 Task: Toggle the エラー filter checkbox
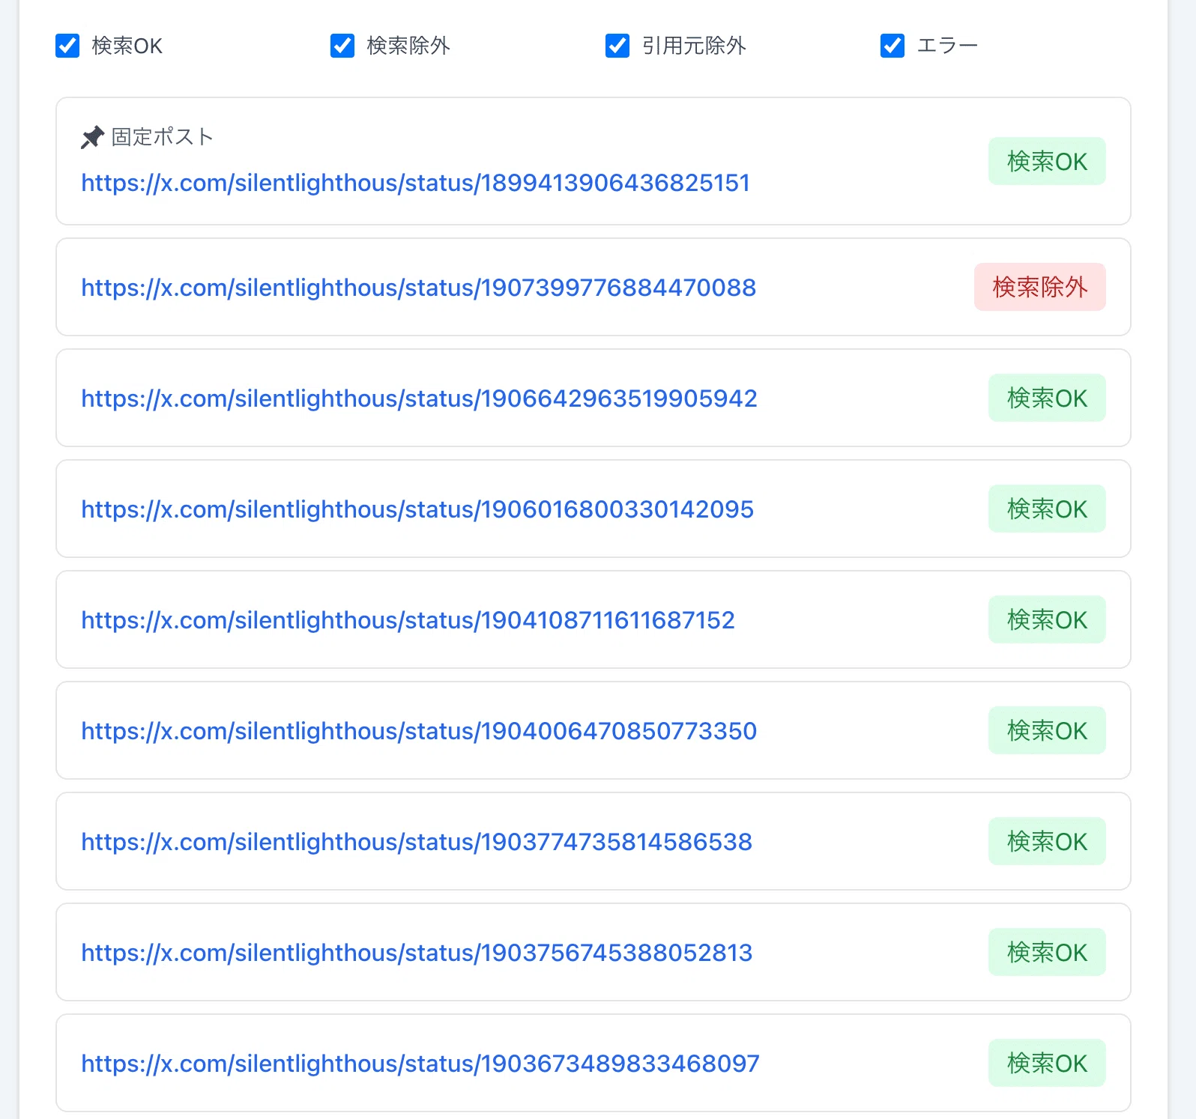point(893,46)
